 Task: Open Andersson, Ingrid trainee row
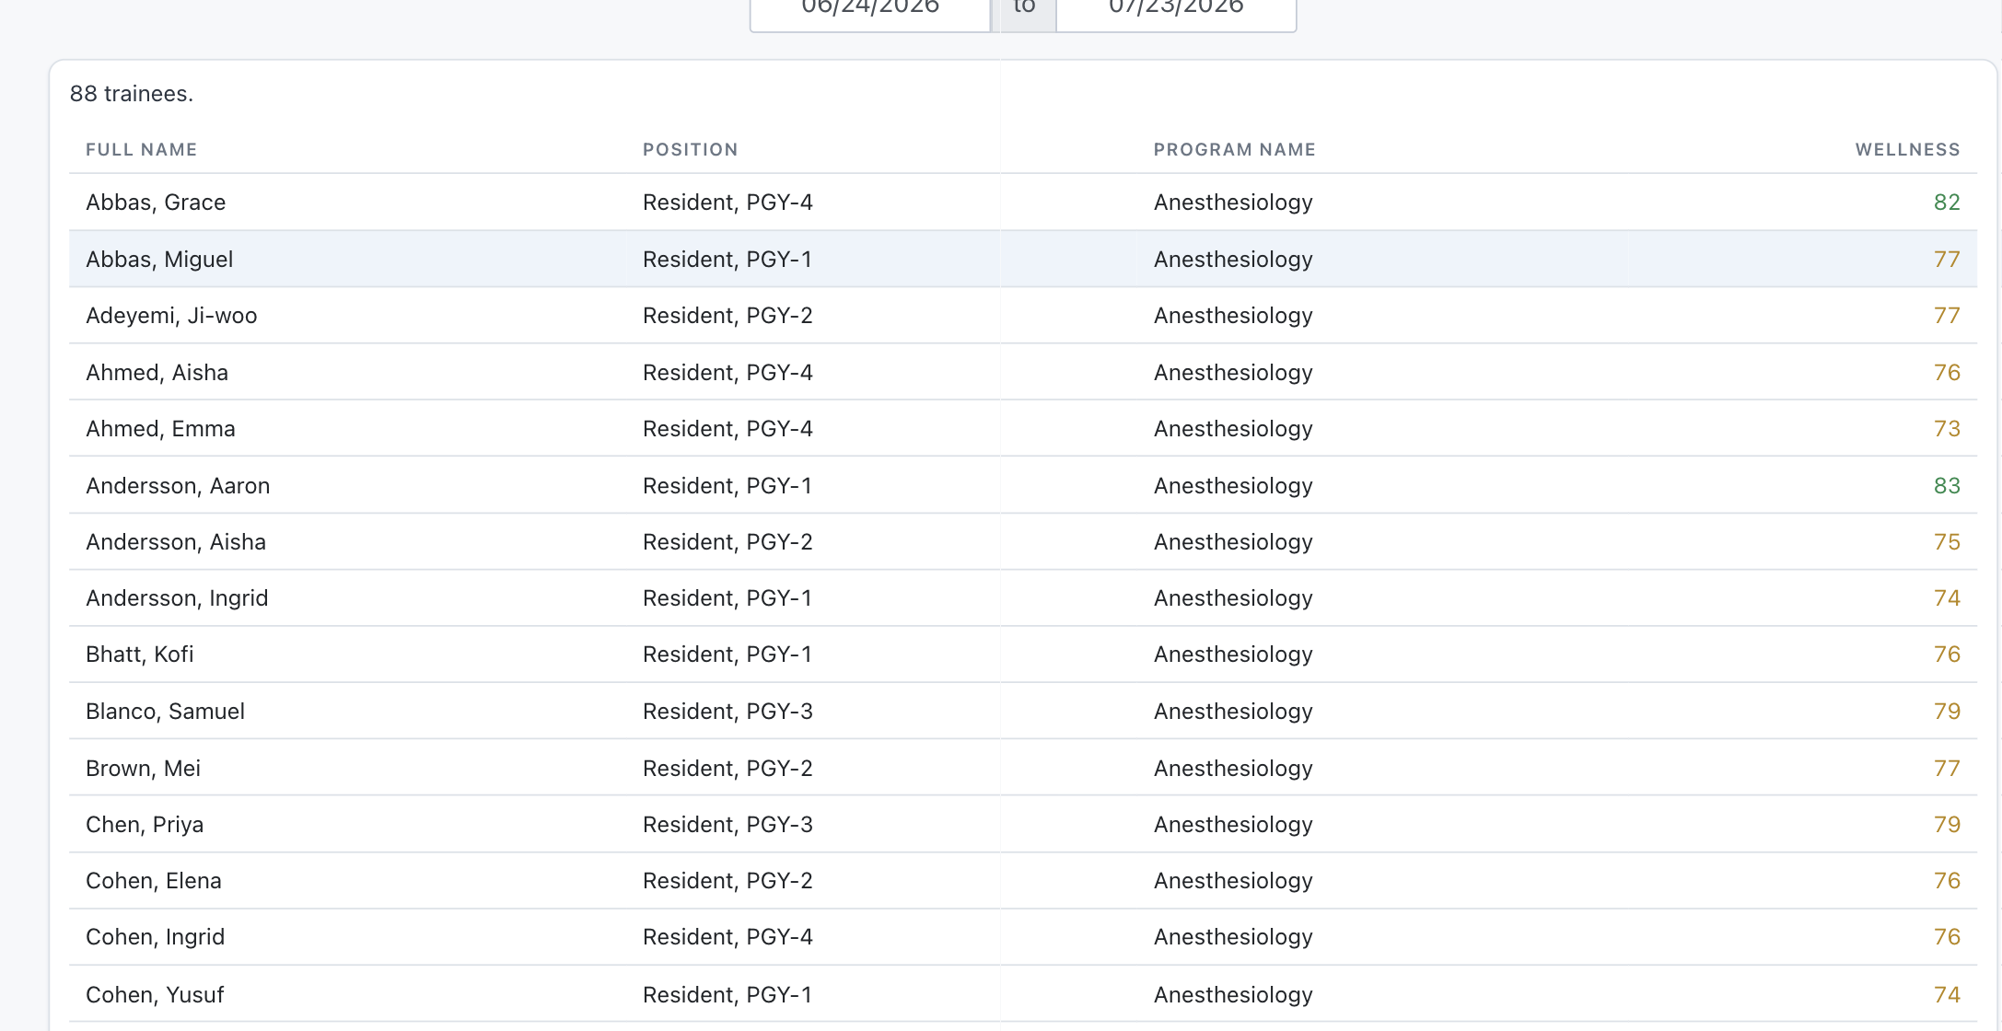pyautogui.click(x=1023, y=598)
